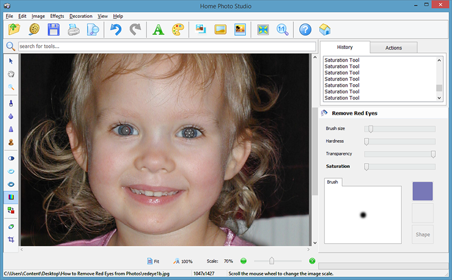Image resolution: width=452 pixels, height=280 pixels.
Task: Click image vertical scrollbar up arrow
Action: [x=315, y=57]
